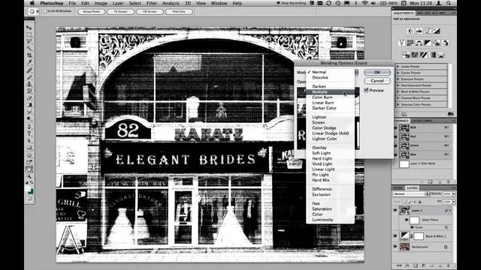This screenshot has height=270, width=481.
Task: Select the Eraser tool
Action: [x=29, y=98]
